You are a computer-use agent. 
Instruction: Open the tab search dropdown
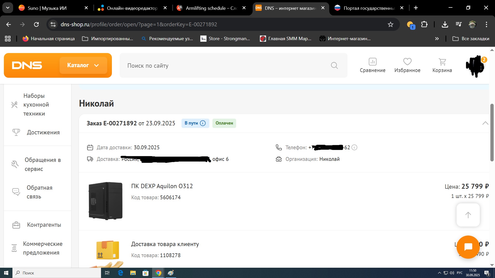coord(8,8)
